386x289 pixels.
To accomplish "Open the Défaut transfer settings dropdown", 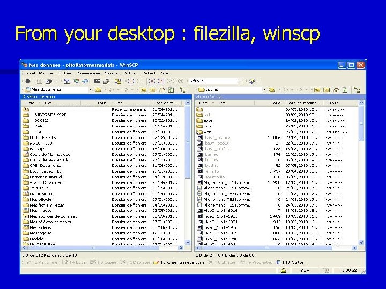I will click(x=241, y=81).
